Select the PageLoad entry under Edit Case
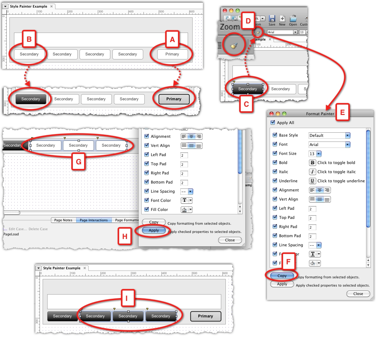376x339 pixels. pos(11,234)
